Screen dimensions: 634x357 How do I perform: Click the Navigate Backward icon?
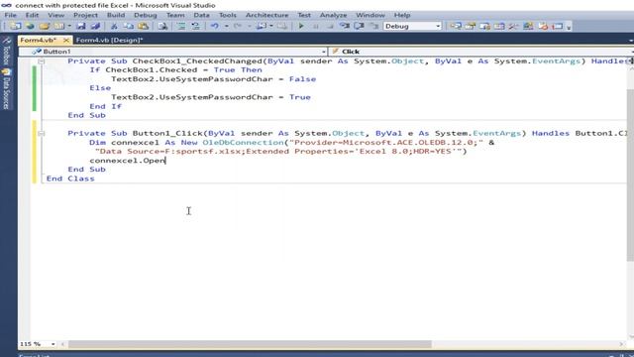point(262,26)
